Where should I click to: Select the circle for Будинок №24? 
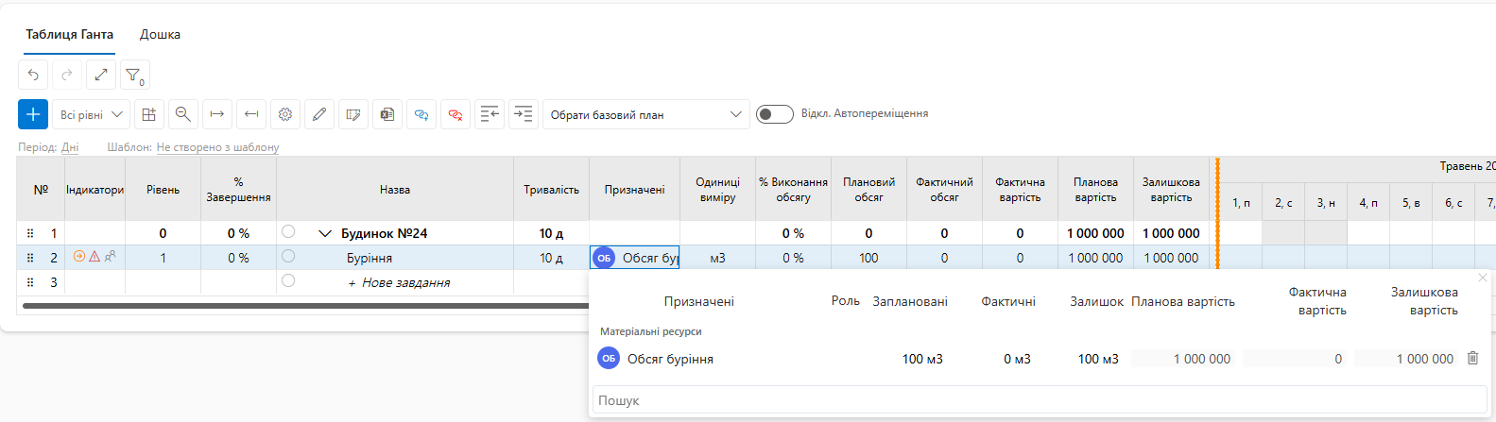pyautogui.click(x=288, y=231)
